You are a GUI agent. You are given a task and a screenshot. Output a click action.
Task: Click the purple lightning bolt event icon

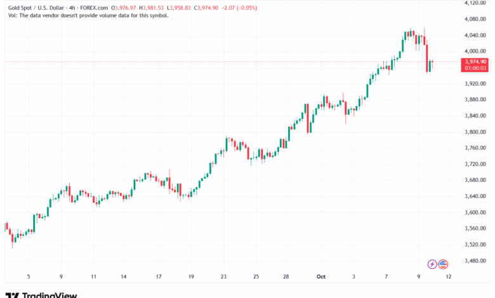click(432, 264)
